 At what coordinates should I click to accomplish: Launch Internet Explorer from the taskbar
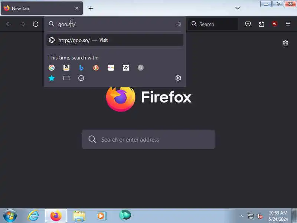[x=33, y=216]
